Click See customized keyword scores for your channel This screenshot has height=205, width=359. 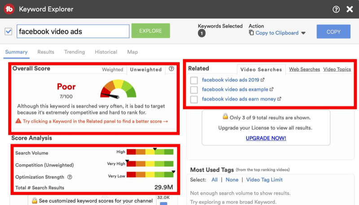coord(96,201)
